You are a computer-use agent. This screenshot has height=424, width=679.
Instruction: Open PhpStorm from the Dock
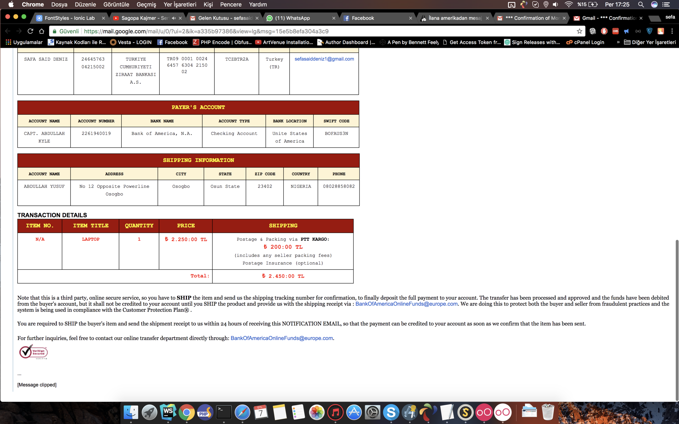pos(205,412)
